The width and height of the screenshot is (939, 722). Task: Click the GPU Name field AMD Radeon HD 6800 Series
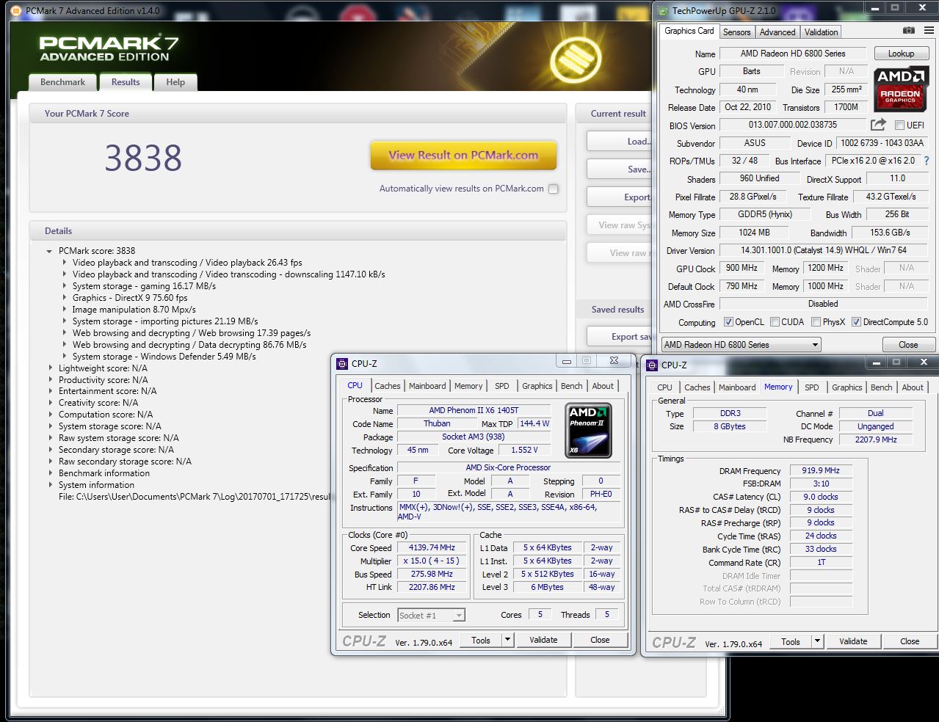coord(793,54)
